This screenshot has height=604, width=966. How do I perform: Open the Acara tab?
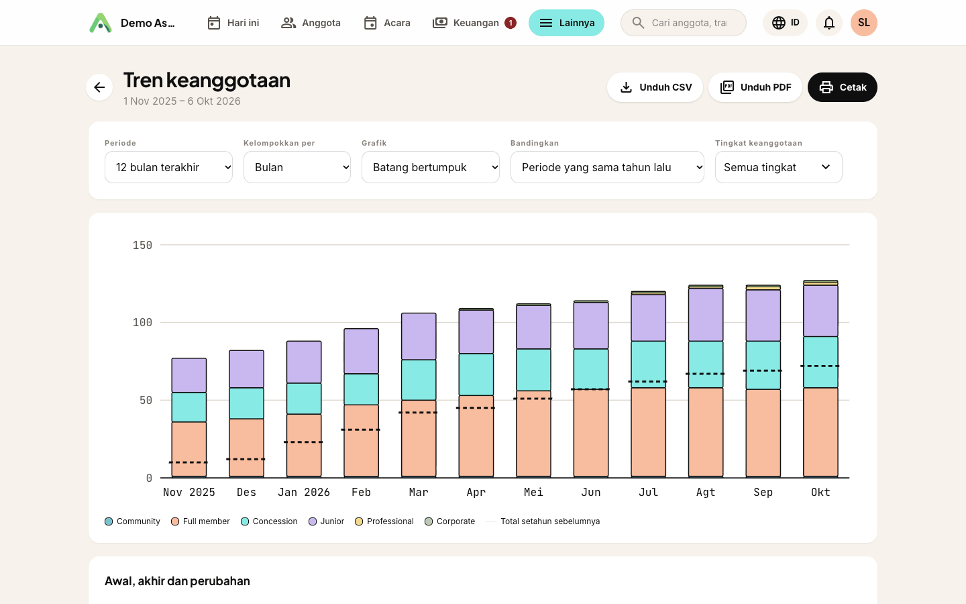coord(387,23)
